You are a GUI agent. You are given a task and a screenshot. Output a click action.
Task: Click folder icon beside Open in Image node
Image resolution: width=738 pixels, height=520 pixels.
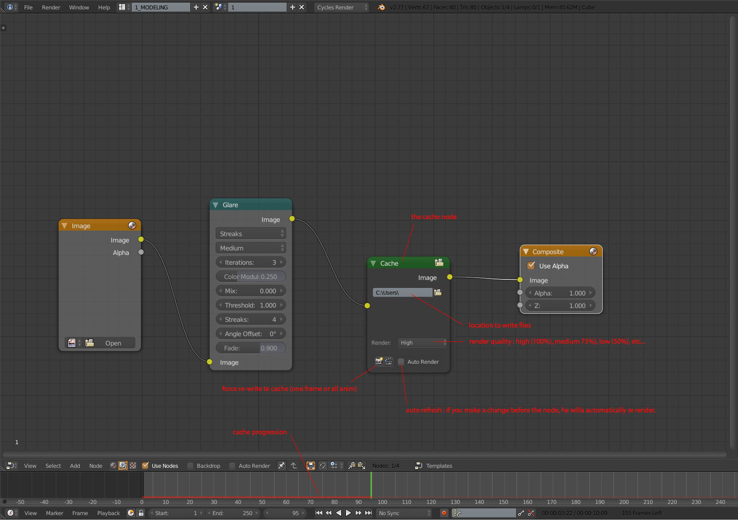tap(90, 343)
